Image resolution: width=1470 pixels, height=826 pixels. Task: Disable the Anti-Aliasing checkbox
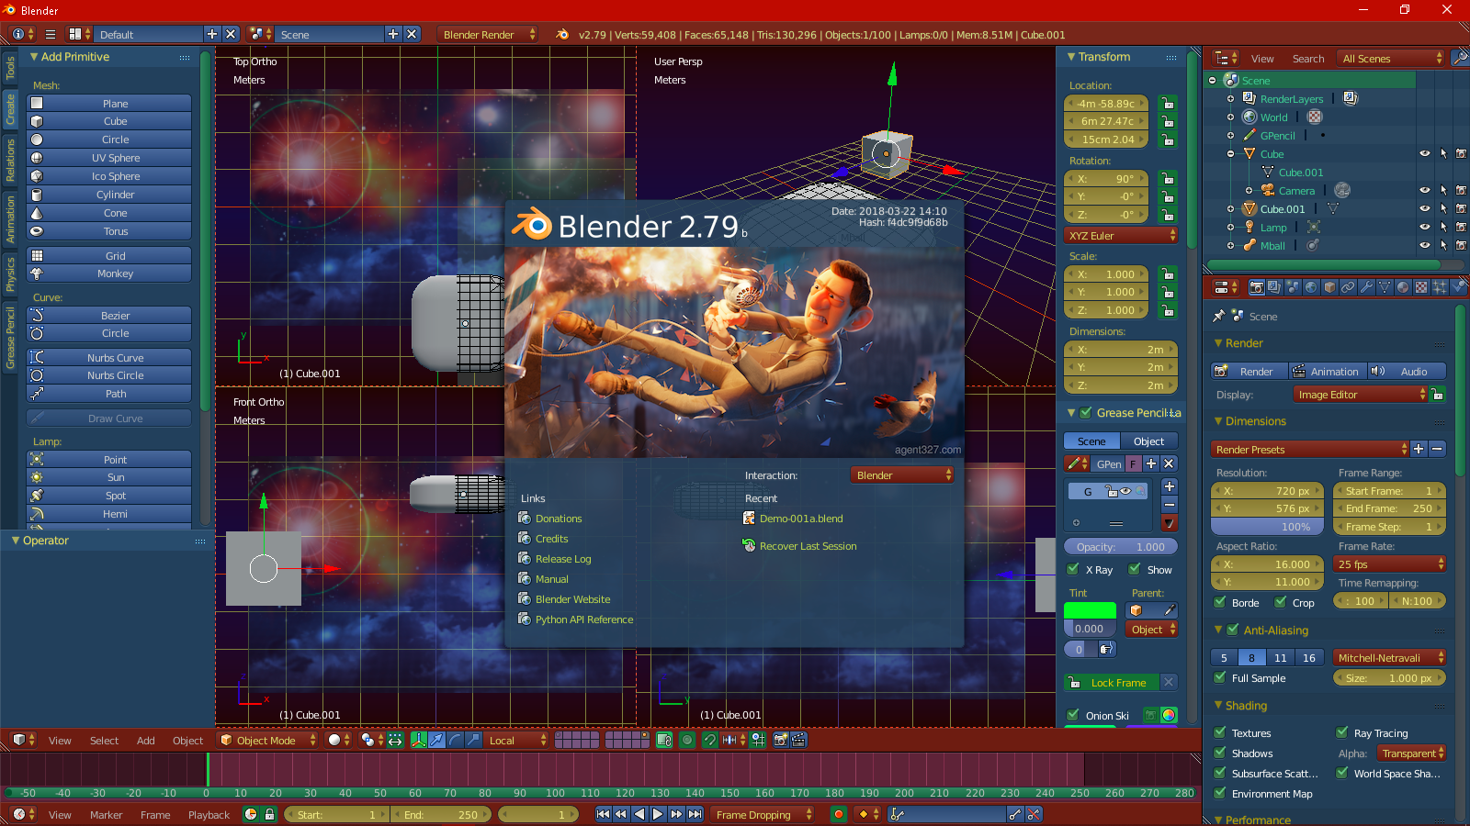pos(1233,630)
